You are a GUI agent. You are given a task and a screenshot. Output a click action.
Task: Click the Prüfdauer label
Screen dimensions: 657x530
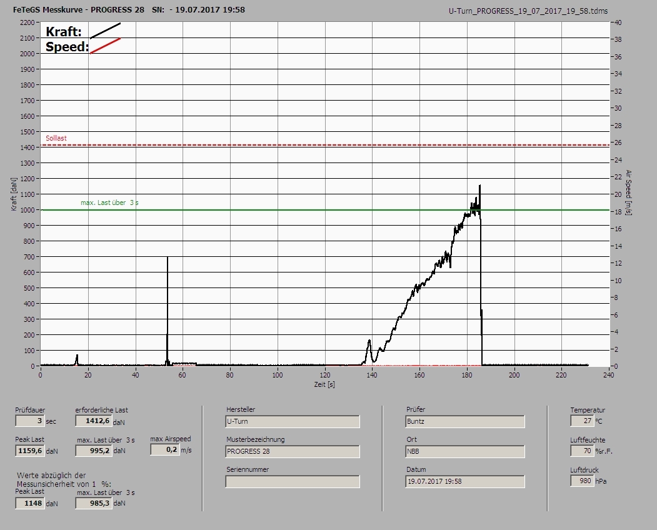(30, 410)
